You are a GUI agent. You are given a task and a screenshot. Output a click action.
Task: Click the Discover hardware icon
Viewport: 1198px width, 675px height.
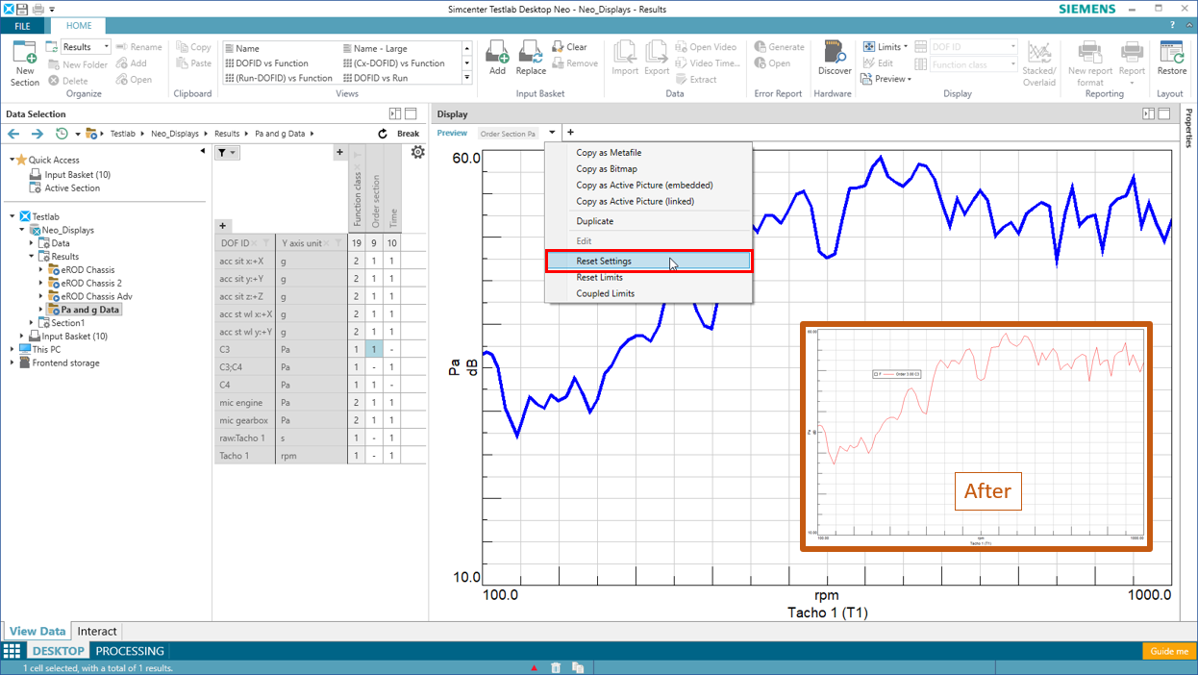(834, 57)
